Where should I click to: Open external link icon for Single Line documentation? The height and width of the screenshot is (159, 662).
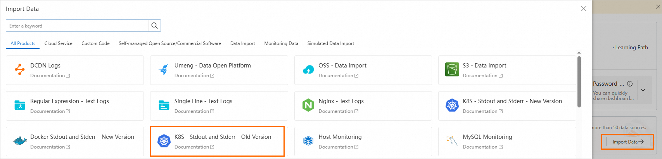coord(212,111)
